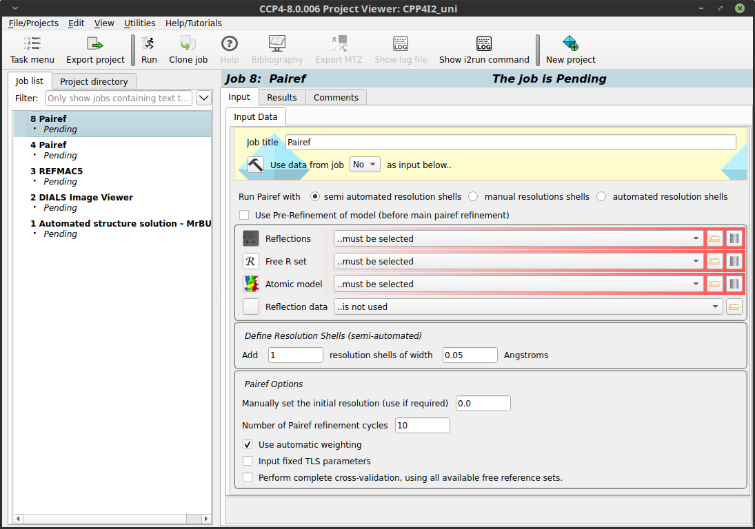The width and height of the screenshot is (755, 529).
Task: Click the Run job icon
Action: click(149, 44)
